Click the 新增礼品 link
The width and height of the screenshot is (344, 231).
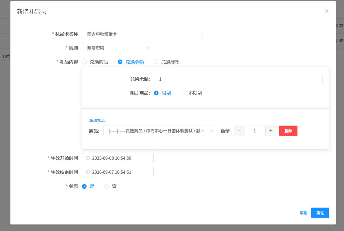97,120
